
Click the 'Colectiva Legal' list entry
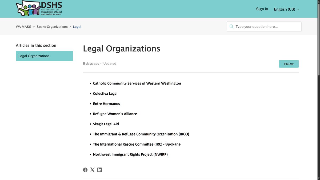(x=105, y=94)
